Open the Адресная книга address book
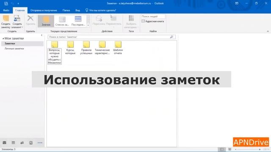The image size is (271, 152). point(153,22)
